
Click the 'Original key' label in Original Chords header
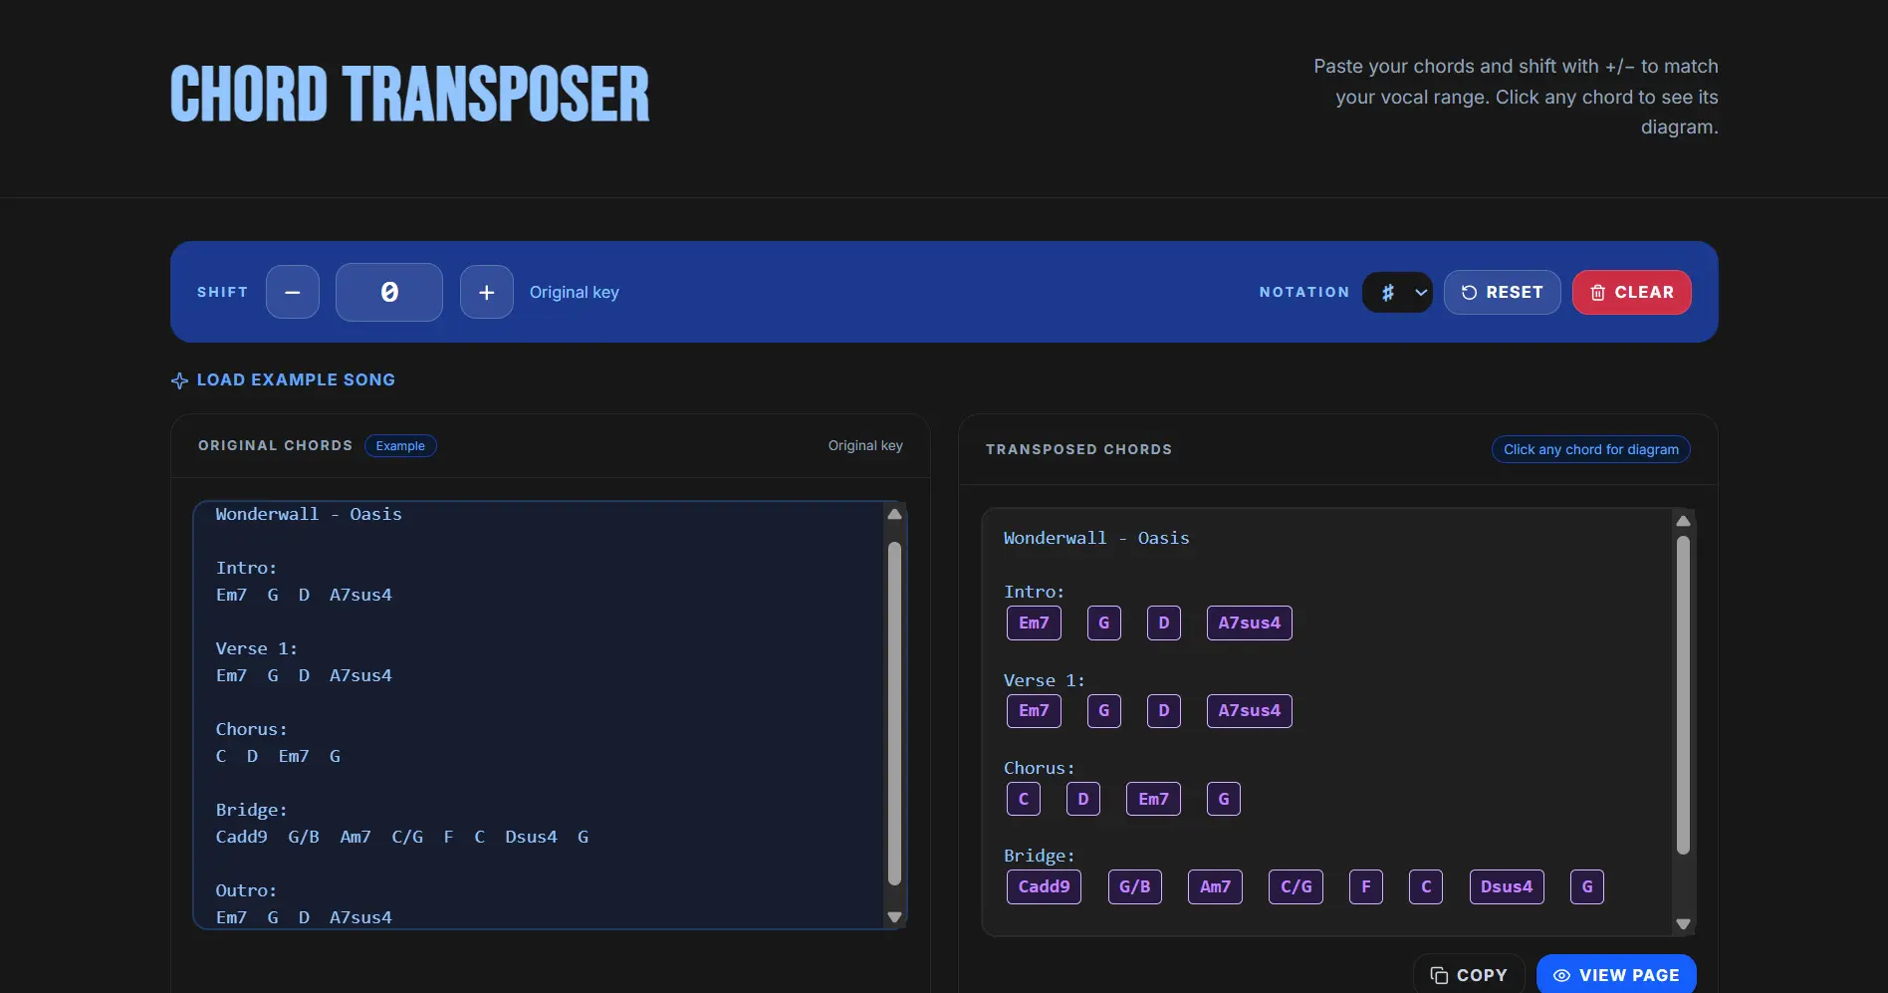click(865, 445)
